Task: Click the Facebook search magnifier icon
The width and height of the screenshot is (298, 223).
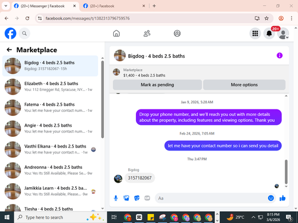Action: (24, 33)
